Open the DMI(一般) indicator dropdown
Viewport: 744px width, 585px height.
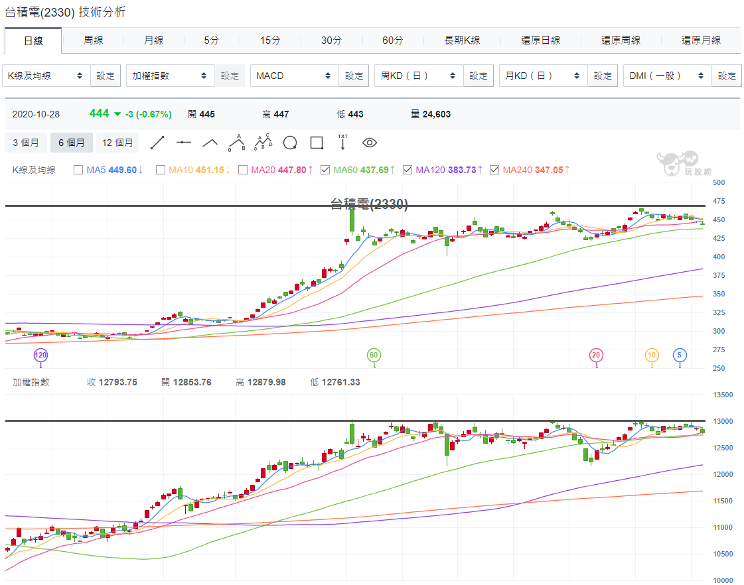(668, 76)
